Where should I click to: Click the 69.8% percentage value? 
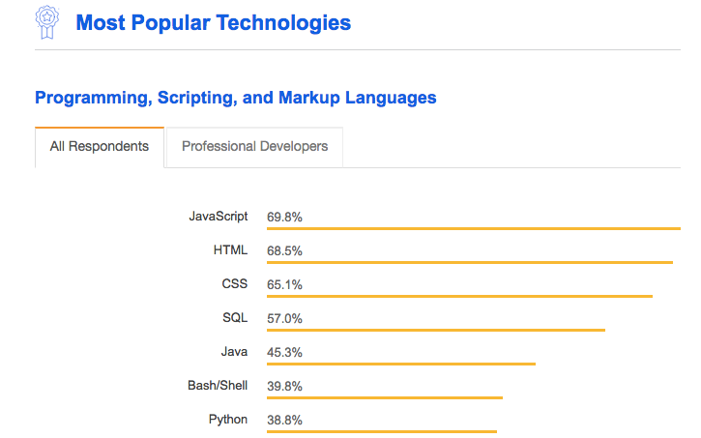pos(285,217)
